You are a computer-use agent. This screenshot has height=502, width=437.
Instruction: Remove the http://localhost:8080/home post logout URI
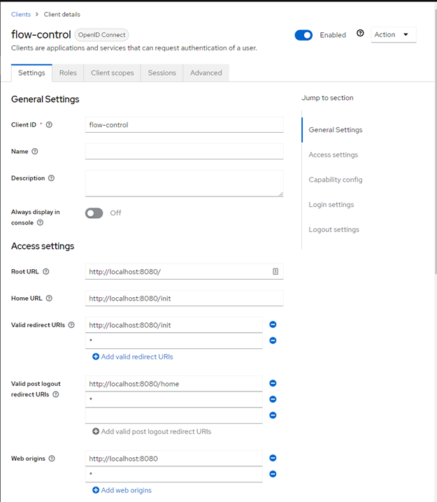(x=273, y=383)
